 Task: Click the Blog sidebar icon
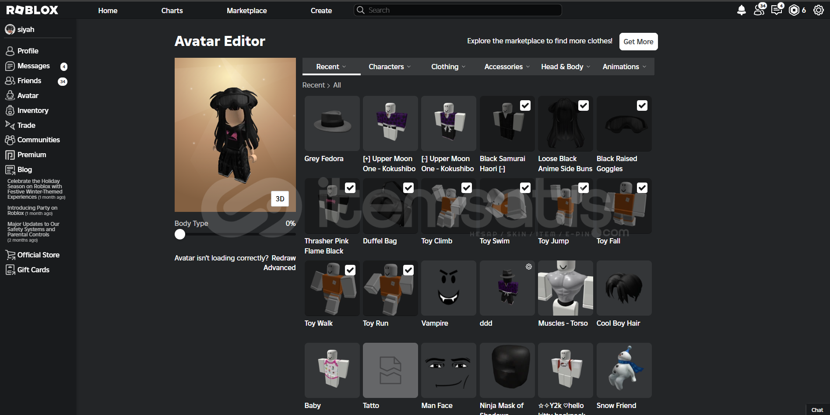pyautogui.click(x=10, y=169)
